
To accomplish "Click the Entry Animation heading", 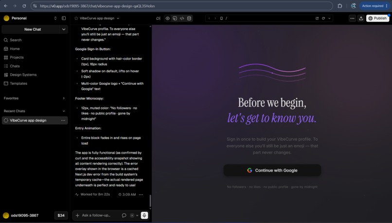I will tap(88, 128).
